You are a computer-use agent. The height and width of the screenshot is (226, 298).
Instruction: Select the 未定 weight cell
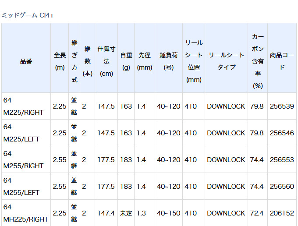tap(126, 213)
